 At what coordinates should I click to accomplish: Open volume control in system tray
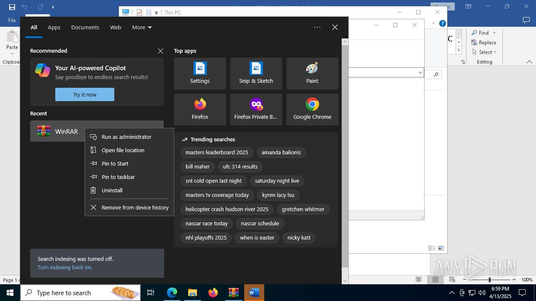(x=482, y=293)
